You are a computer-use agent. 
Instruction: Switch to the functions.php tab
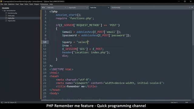coord(116,8)
